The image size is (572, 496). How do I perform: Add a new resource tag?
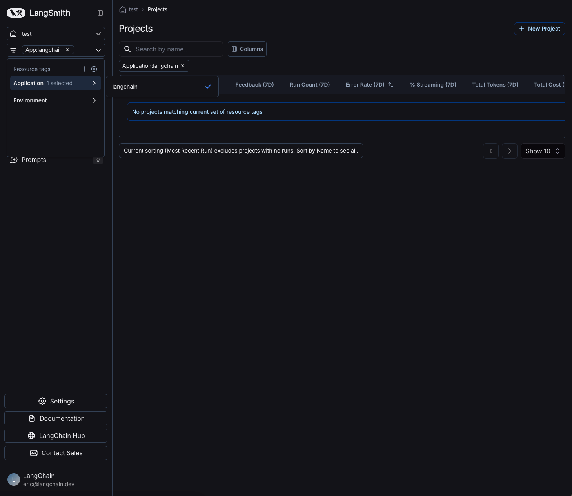pos(84,69)
